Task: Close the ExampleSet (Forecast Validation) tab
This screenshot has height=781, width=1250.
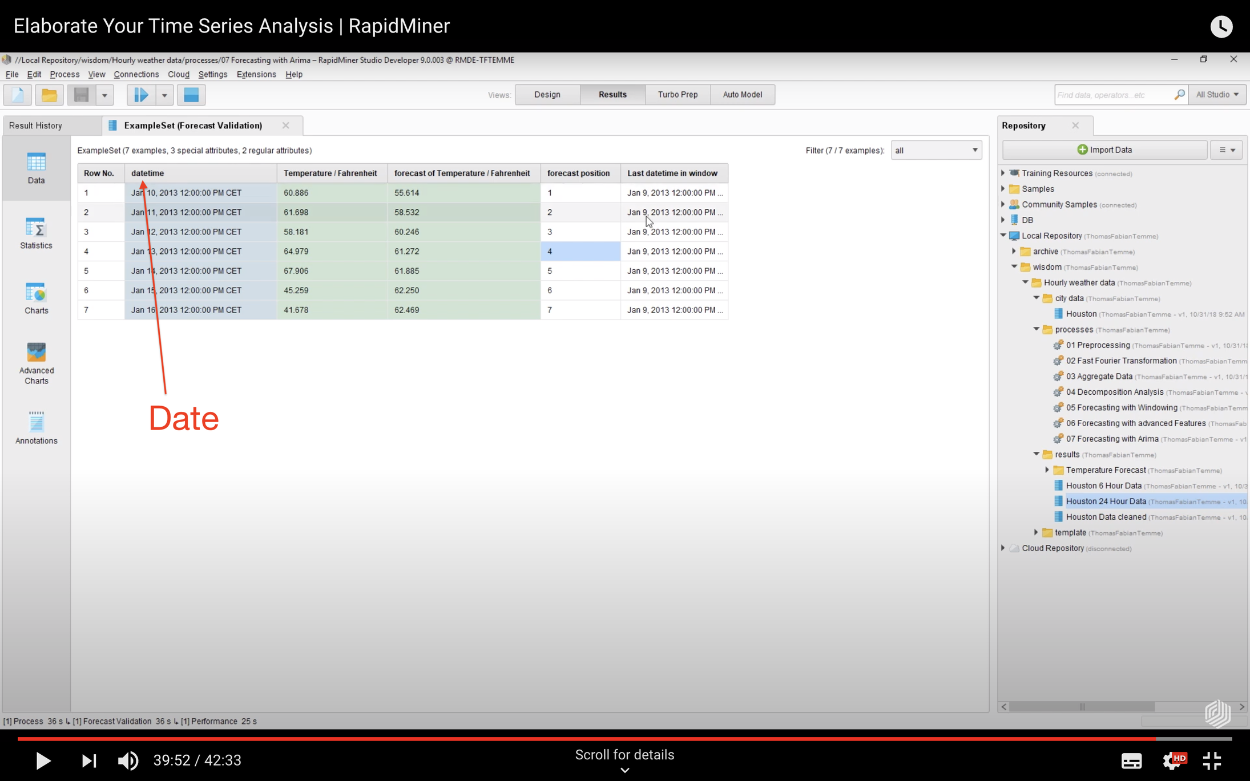Action: click(x=286, y=126)
